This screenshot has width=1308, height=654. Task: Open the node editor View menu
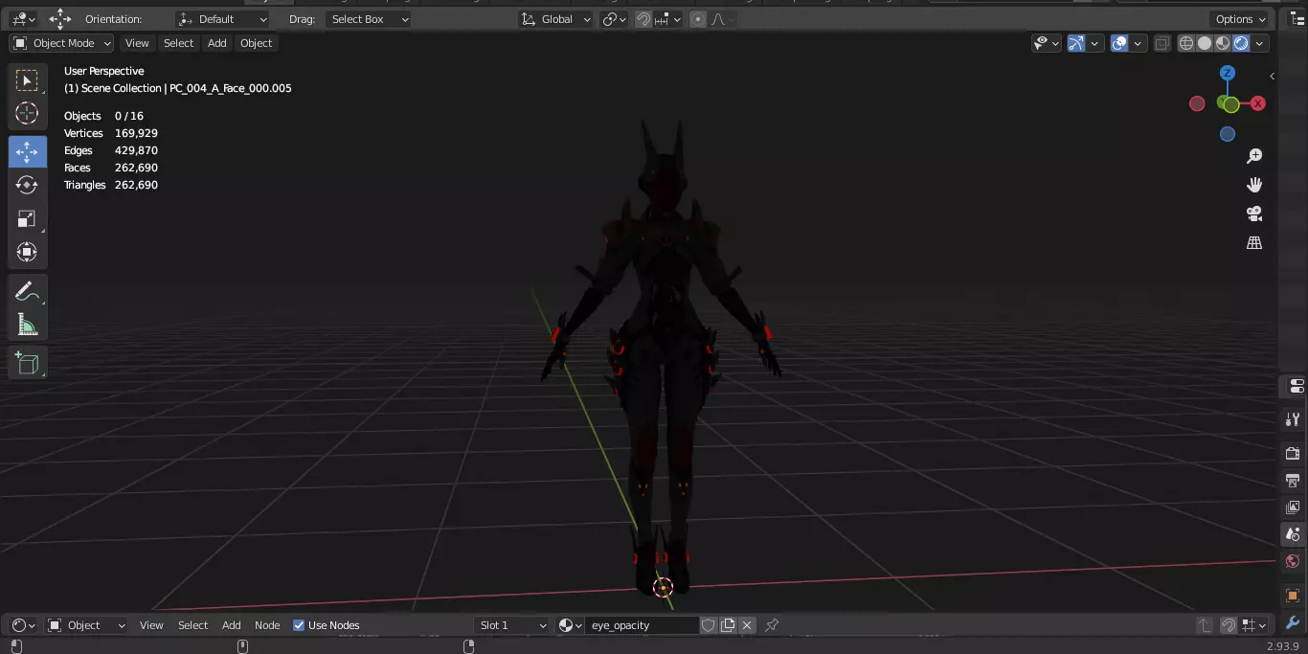point(151,625)
